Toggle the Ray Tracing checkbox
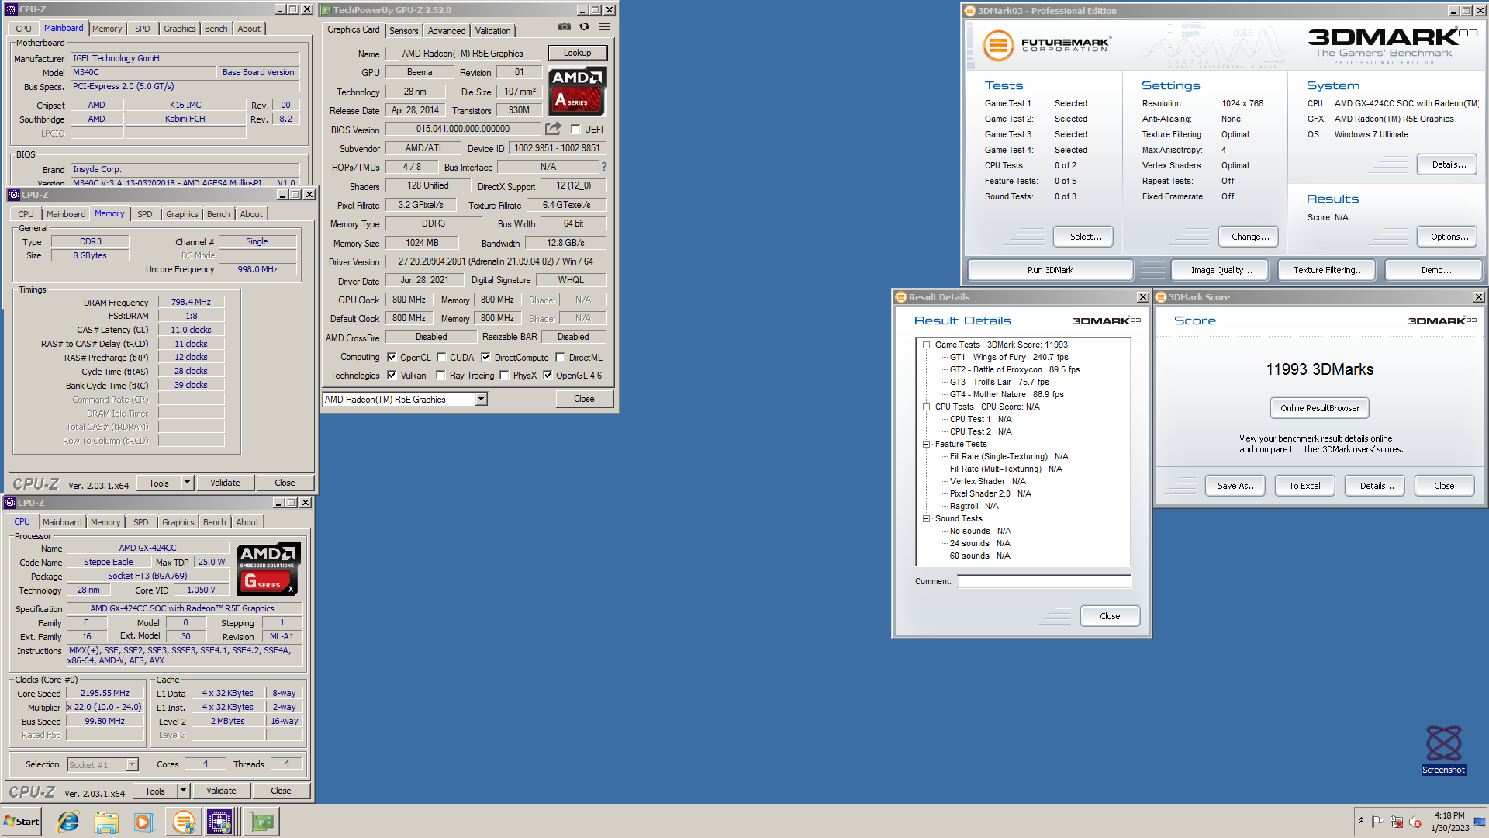1489x838 pixels. pos(440,376)
